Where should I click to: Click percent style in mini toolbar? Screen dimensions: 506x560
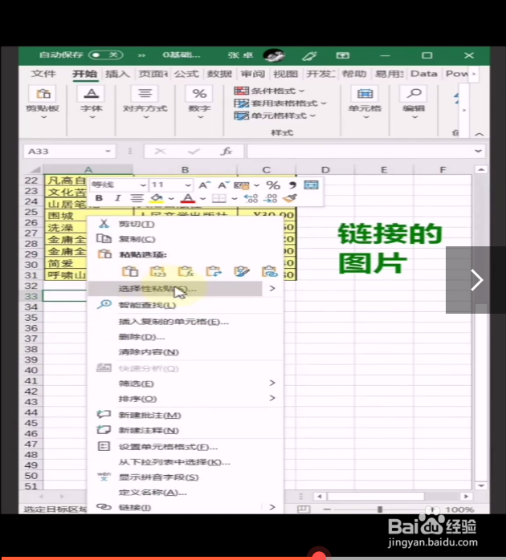[x=273, y=185]
